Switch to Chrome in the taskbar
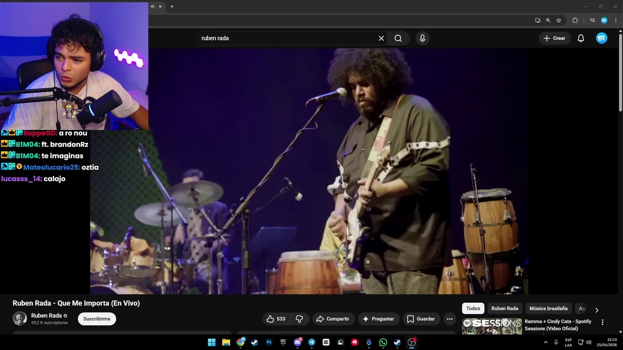Screen dimensions: 623x350 [240, 342]
